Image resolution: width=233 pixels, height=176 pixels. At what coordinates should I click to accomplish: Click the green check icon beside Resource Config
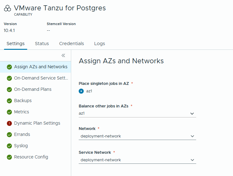click(x=9, y=157)
